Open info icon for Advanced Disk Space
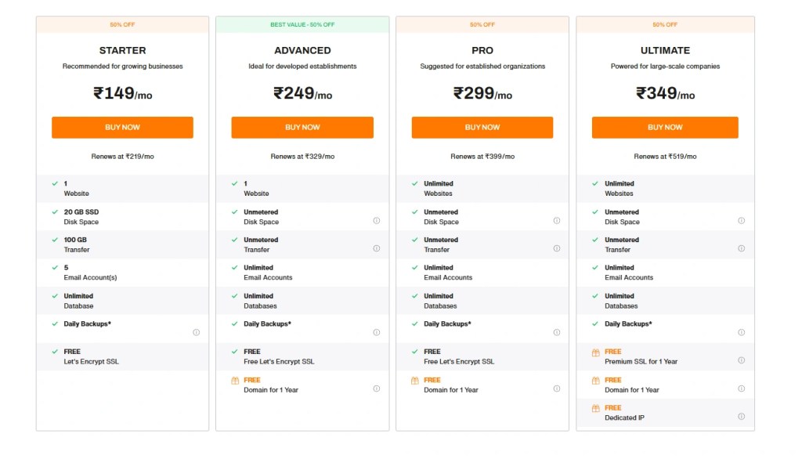The width and height of the screenshot is (802, 459). [377, 221]
